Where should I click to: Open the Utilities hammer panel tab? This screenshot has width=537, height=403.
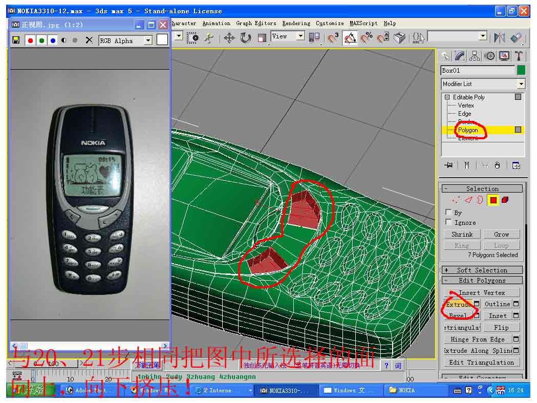(x=519, y=56)
